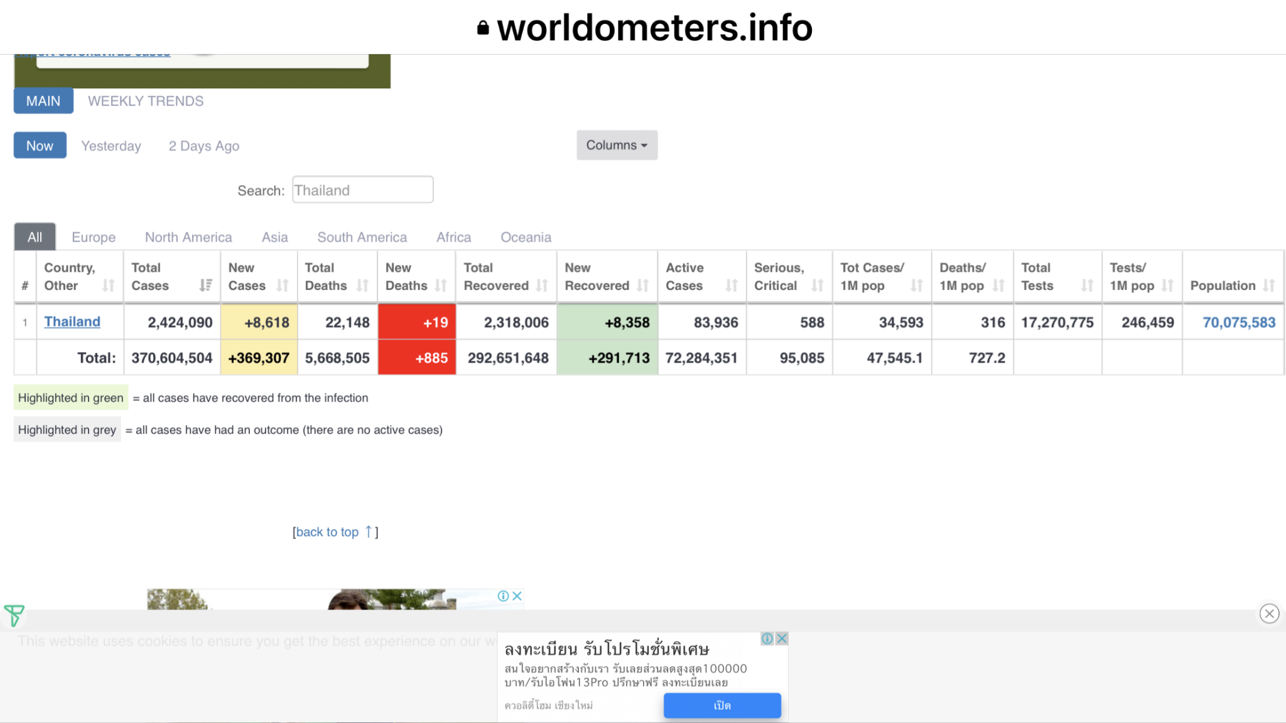Viewport: 1286px width, 723px height.
Task: Click Thailand new recovered +8,358 cell
Action: click(607, 322)
